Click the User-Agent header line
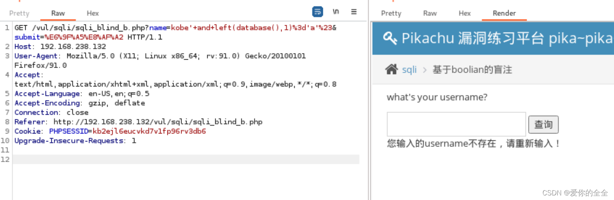 [160, 56]
